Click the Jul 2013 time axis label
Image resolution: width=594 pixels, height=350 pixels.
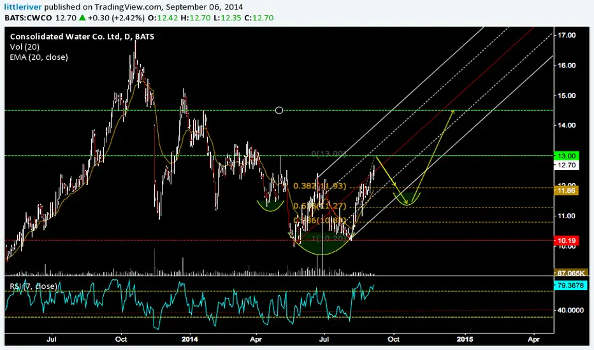point(52,339)
